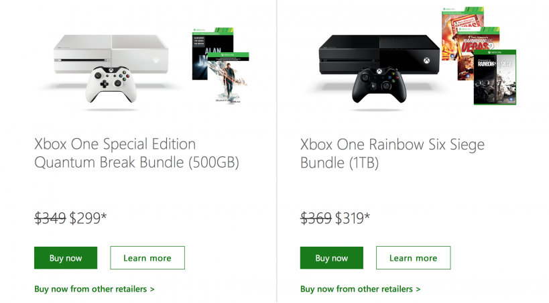The height and width of the screenshot is (303, 549).
Task: Click Learn more for Rainbow Six Siege Bundle
Action: (x=413, y=258)
